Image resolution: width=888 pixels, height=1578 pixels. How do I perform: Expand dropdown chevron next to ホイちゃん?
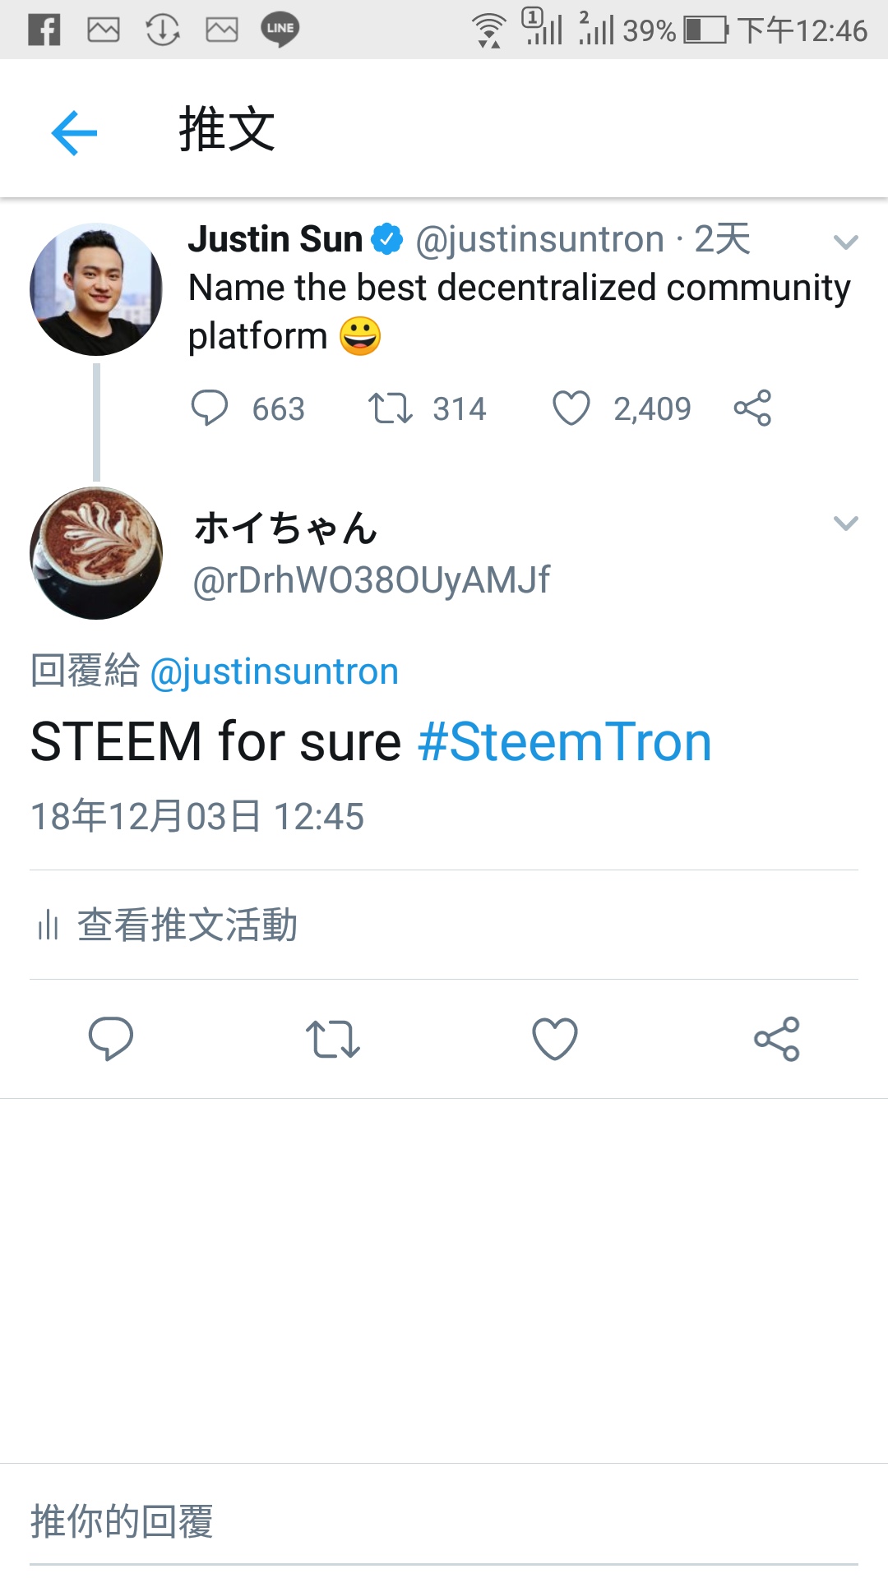(845, 524)
